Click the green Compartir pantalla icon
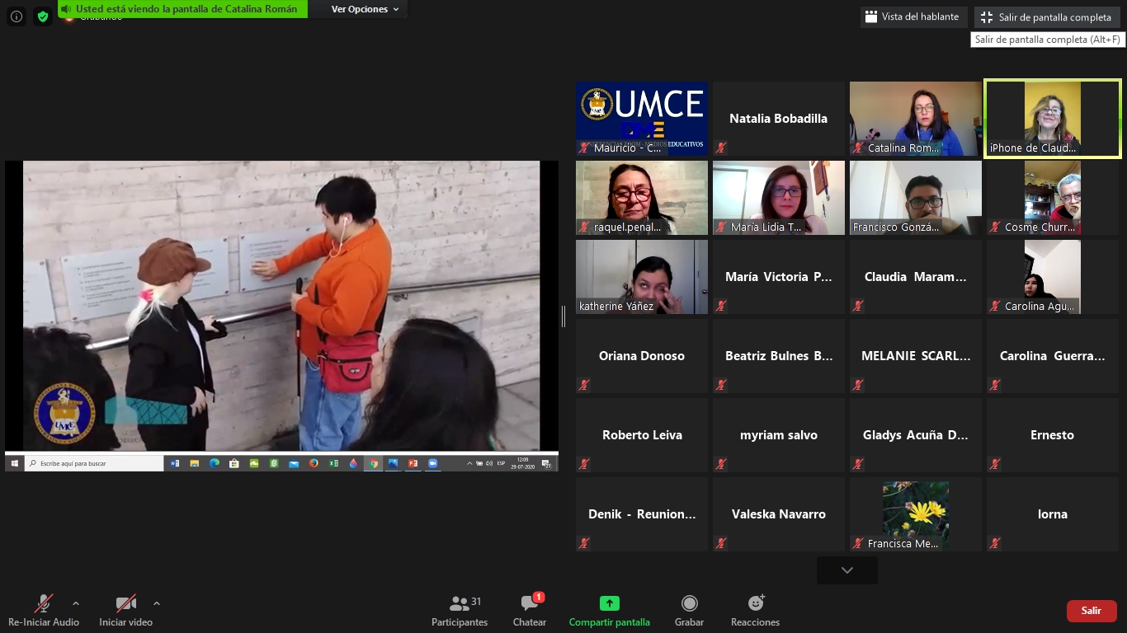 (609, 603)
